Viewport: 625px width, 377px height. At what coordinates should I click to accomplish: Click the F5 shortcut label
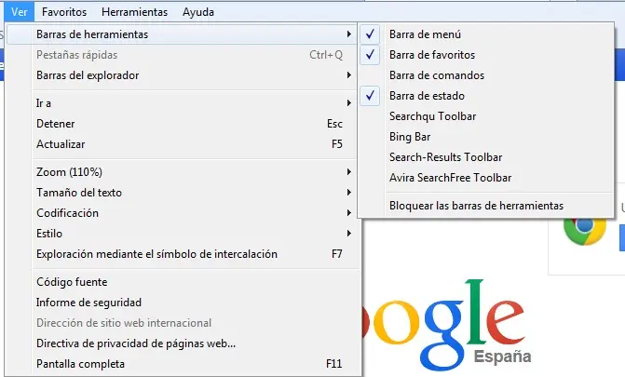coord(337,144)
